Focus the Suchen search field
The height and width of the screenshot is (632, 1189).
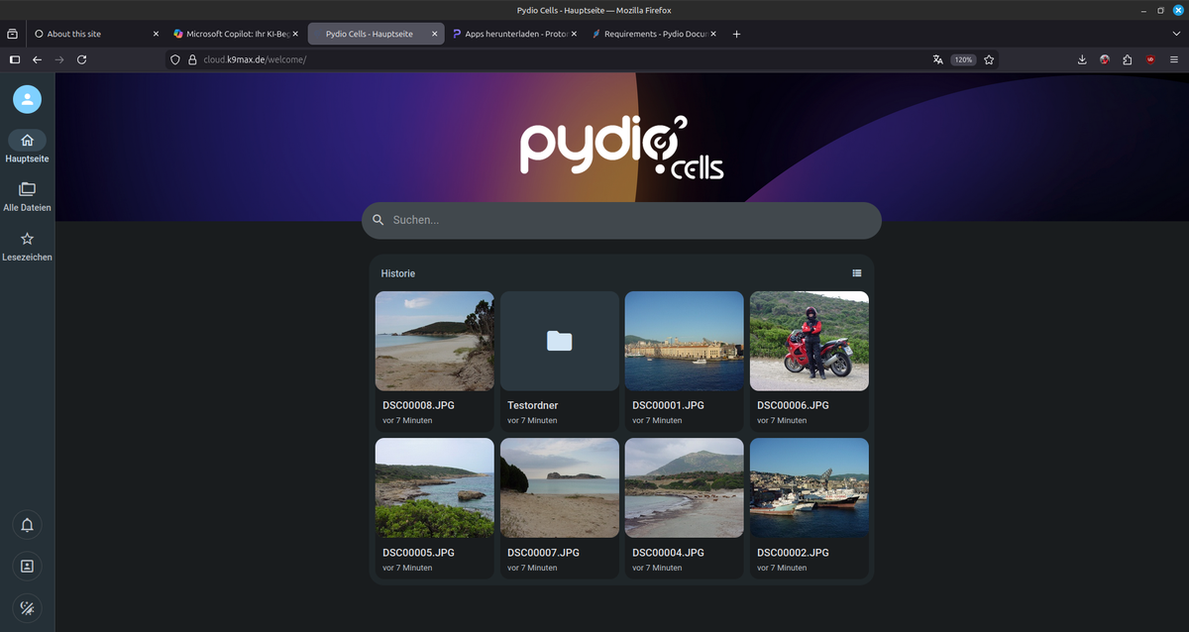621,220
